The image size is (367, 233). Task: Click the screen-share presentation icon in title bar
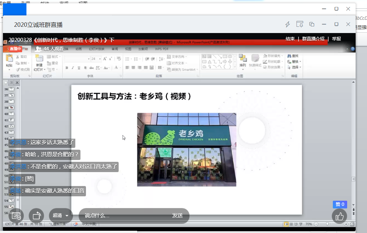coord(300,24)
